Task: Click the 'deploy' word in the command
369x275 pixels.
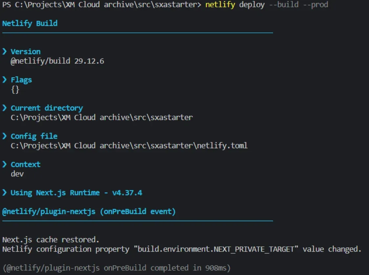Action: tap(252, 5)
